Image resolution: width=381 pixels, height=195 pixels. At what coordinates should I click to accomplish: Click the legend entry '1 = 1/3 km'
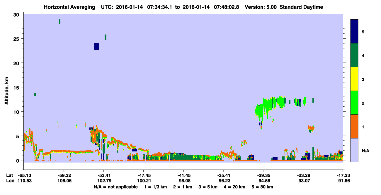pos(155,187)
